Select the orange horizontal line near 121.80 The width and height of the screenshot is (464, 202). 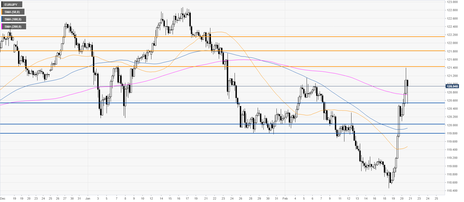tap(222, 51)
